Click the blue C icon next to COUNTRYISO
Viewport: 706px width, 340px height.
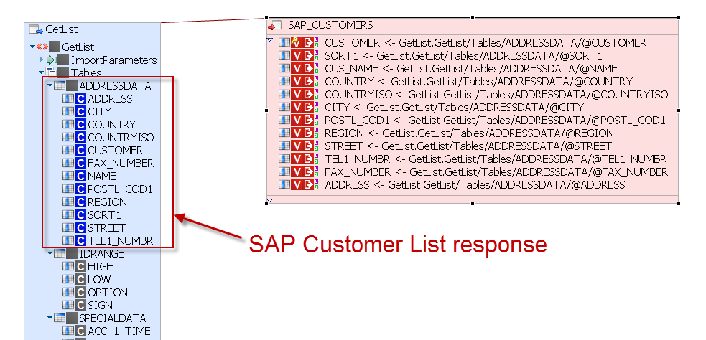80,137
